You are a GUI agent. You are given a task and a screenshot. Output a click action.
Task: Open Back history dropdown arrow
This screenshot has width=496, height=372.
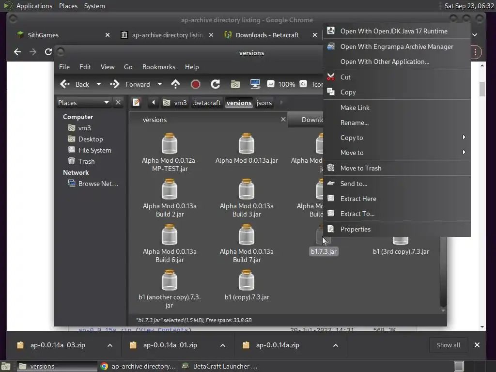[x=99, y=84]
